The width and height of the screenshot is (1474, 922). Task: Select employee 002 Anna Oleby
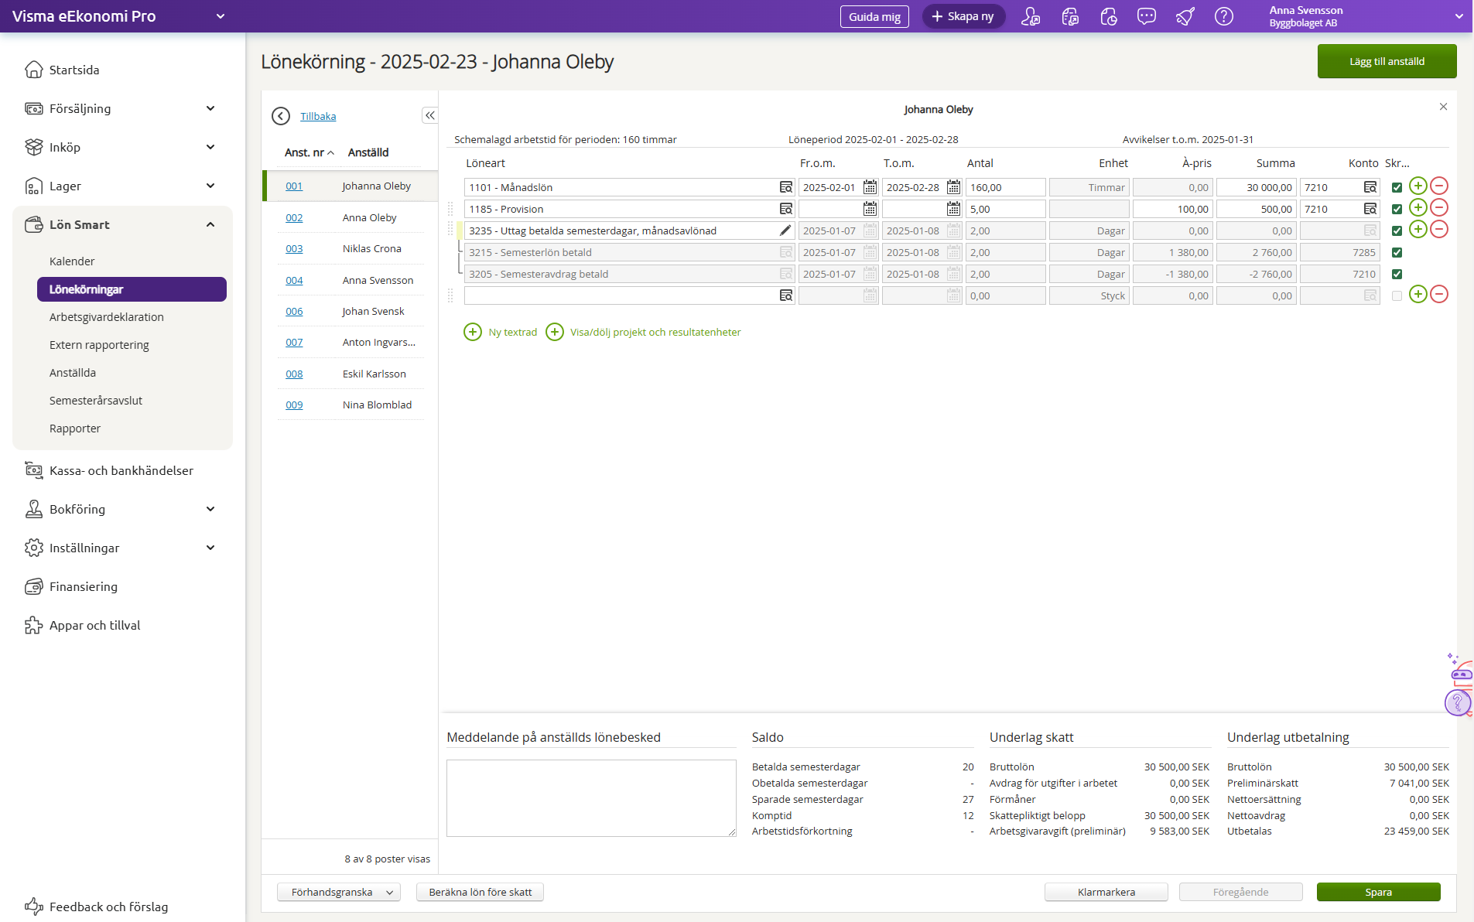pyautogui.click(x=351, y=217)
